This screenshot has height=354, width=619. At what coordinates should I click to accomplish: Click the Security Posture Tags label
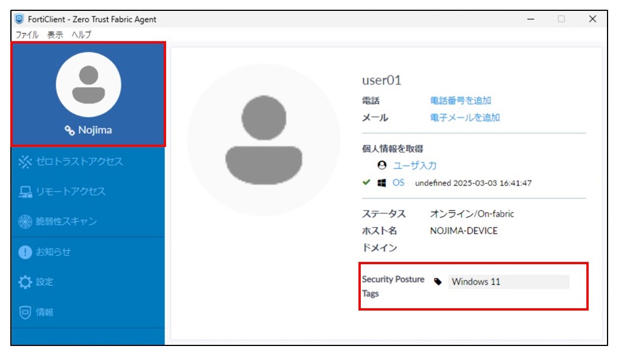[393, 286]
